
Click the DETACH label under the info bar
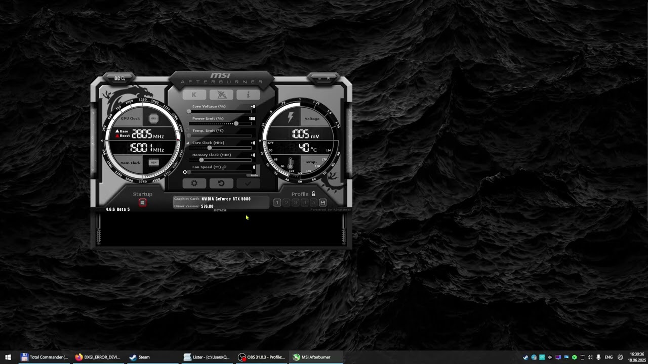pos(220,210)
